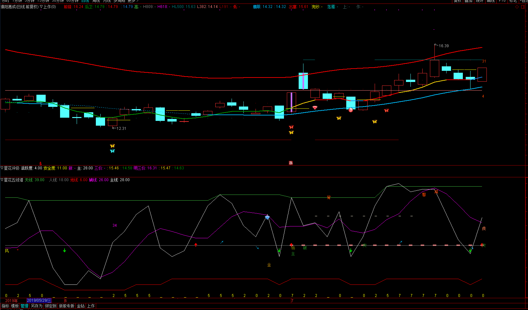The image size is (528, 310).
Task: Open the 指标 tab at the bottom
Action: click(5, 306)
